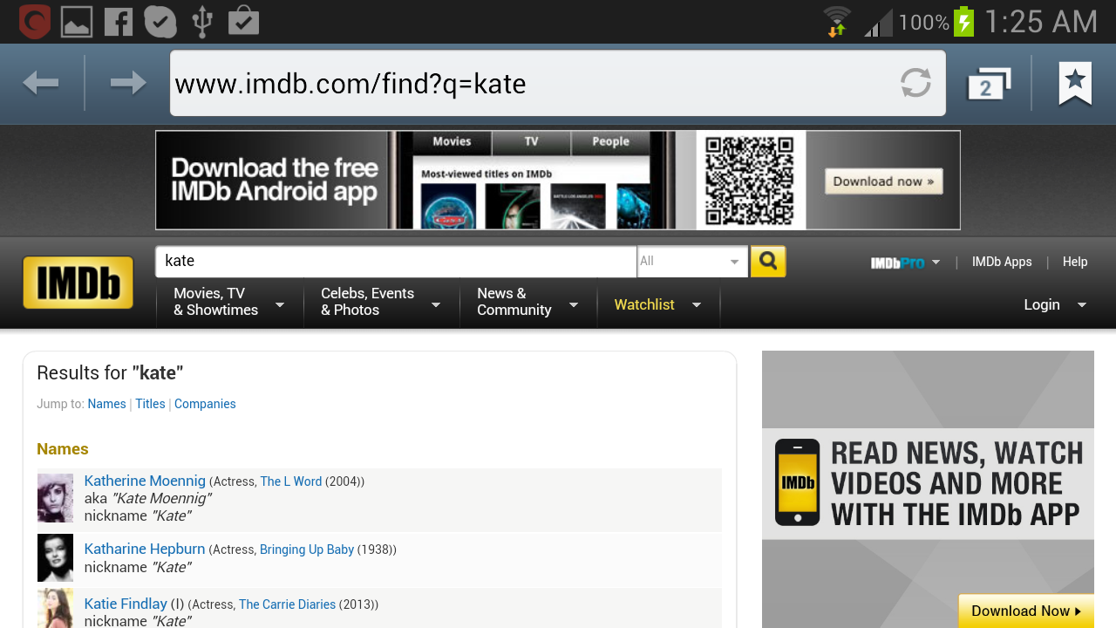The height and width of the screenshot is (628, 1116).
Task: Open the browser tabs switcher showing 2
Action: coord(988,85)
